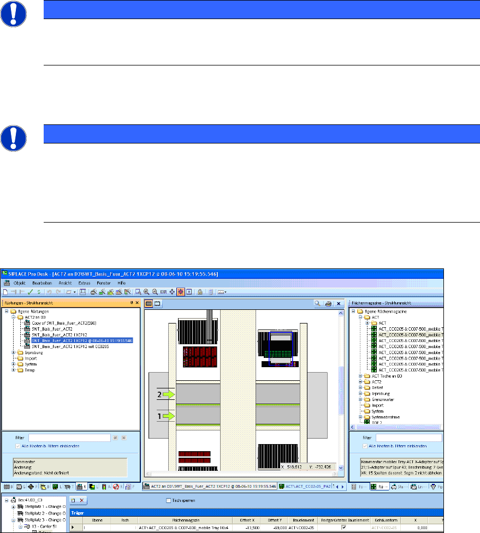The image size is (480, 533).
Task: Open the Extras menu
Action: click(x=84, y=283)
